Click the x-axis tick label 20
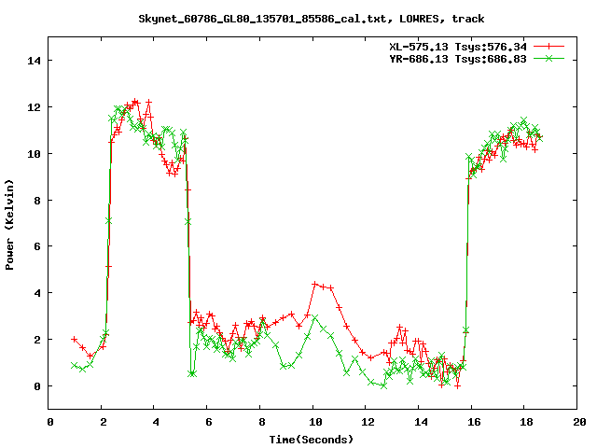This screenshot has height=448, width=597. 579,422
